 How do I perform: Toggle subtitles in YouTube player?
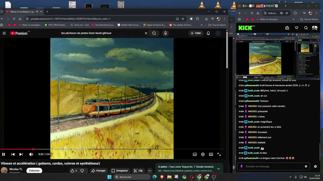(195, 154)
